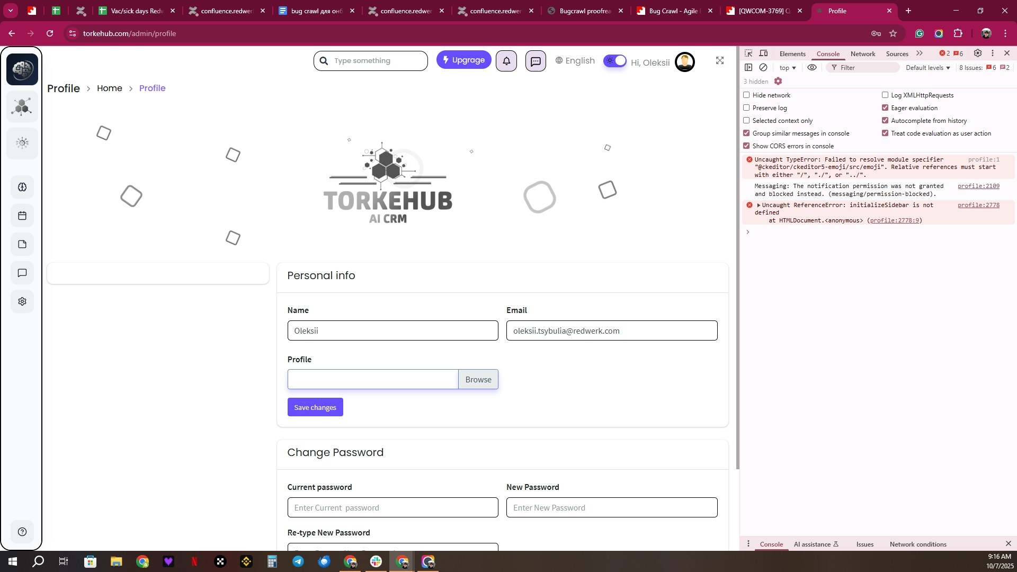Uncheck Group similar messages in console

point(746,133)
